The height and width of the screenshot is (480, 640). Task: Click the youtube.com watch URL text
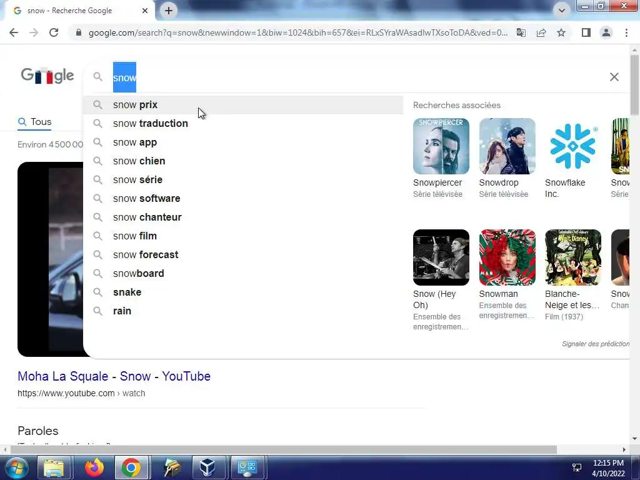pos(81,393)
